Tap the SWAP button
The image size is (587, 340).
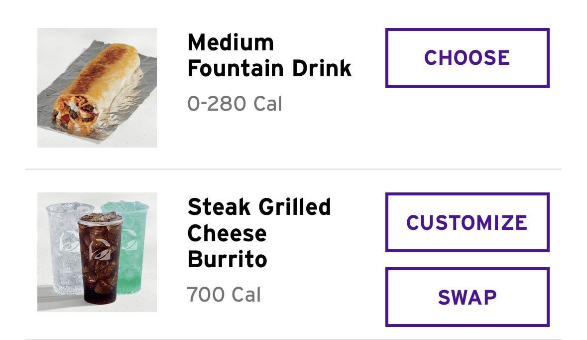coord(467,297)
